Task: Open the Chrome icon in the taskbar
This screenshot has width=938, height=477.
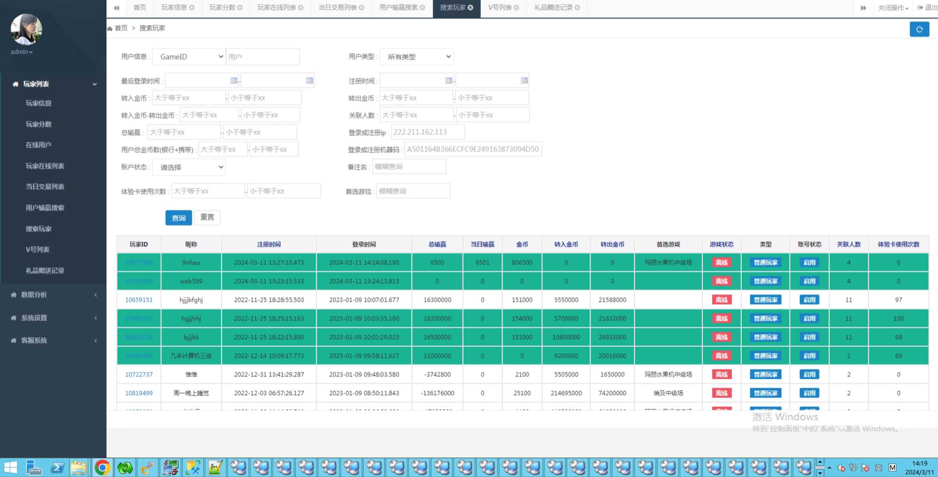Action: 102,467
